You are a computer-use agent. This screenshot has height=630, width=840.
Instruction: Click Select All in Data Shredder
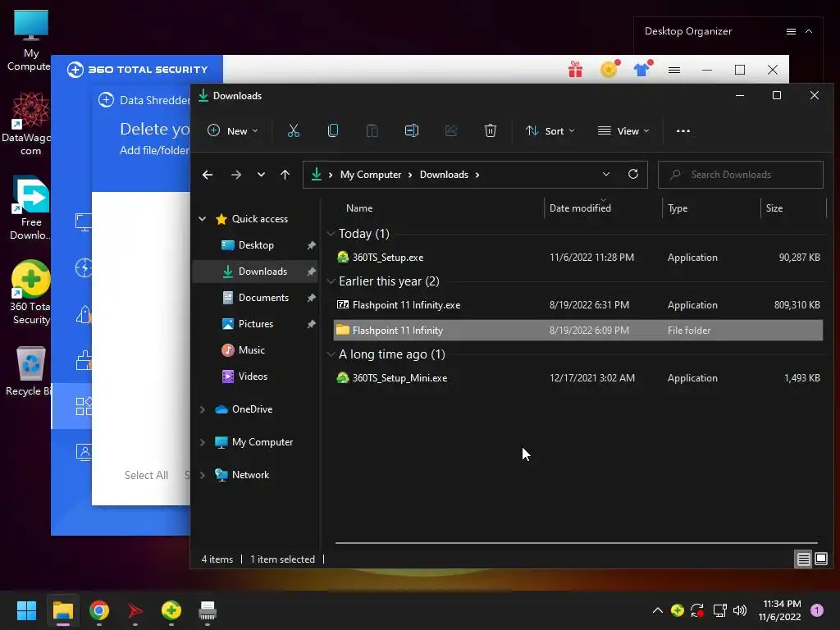pyautogui.click(x=146, y=475)
